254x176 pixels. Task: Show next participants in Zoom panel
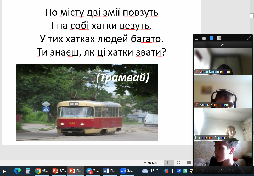tap(223, 170)
